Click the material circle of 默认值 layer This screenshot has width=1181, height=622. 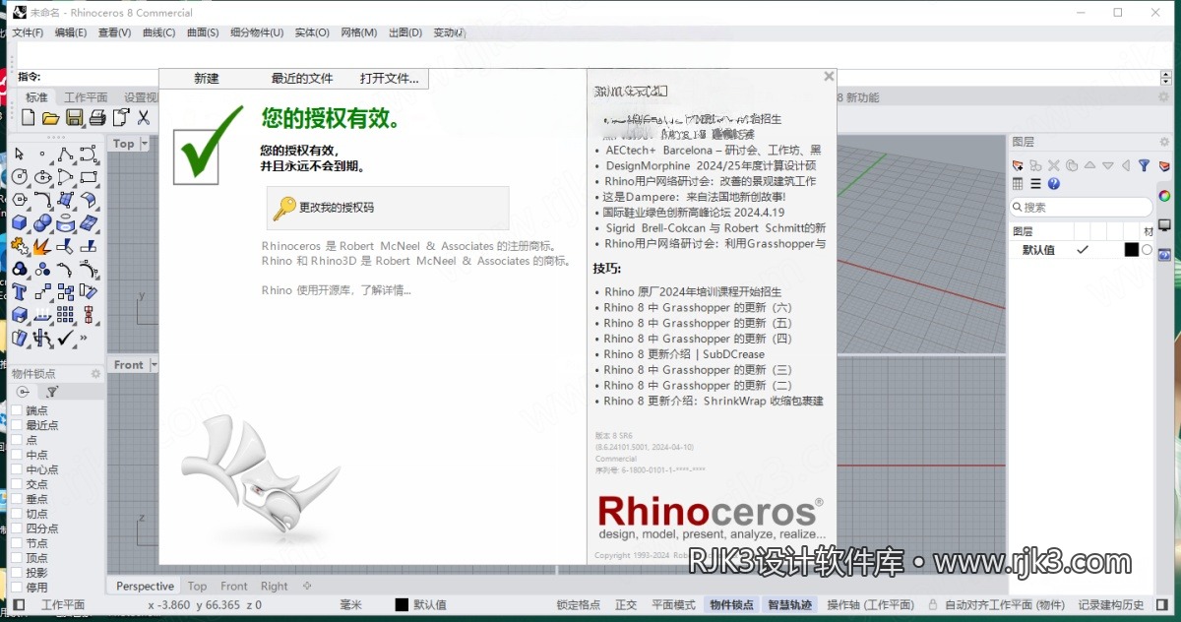coord(1147,250)
